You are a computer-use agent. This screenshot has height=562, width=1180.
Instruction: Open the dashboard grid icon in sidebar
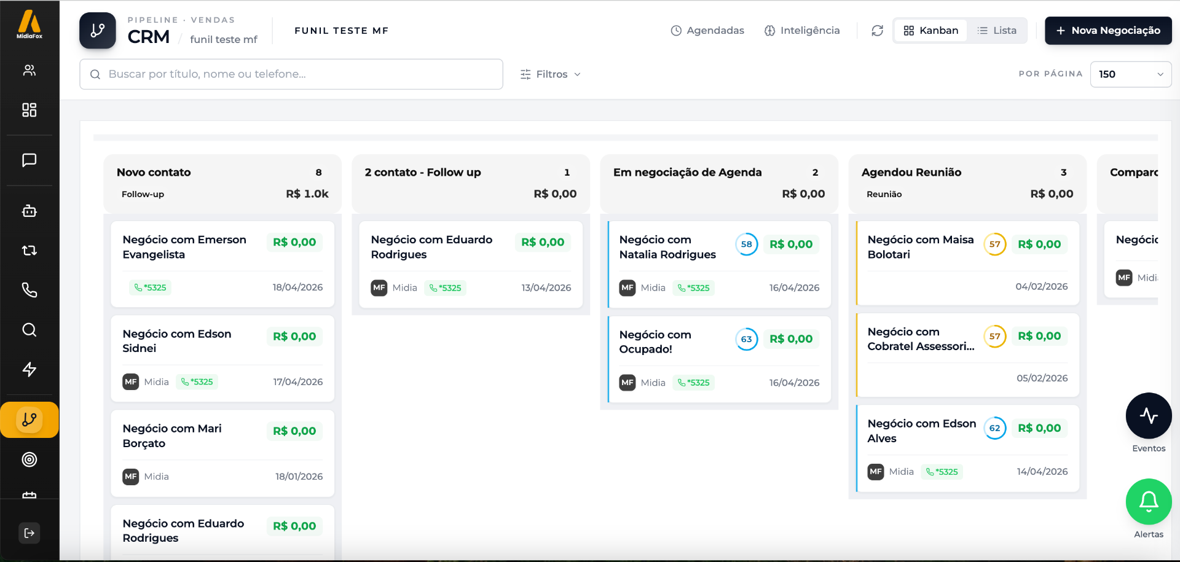(x=29, y=110)
